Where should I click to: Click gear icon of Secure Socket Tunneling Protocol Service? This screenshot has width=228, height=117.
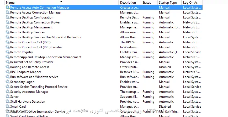[8, 87]
